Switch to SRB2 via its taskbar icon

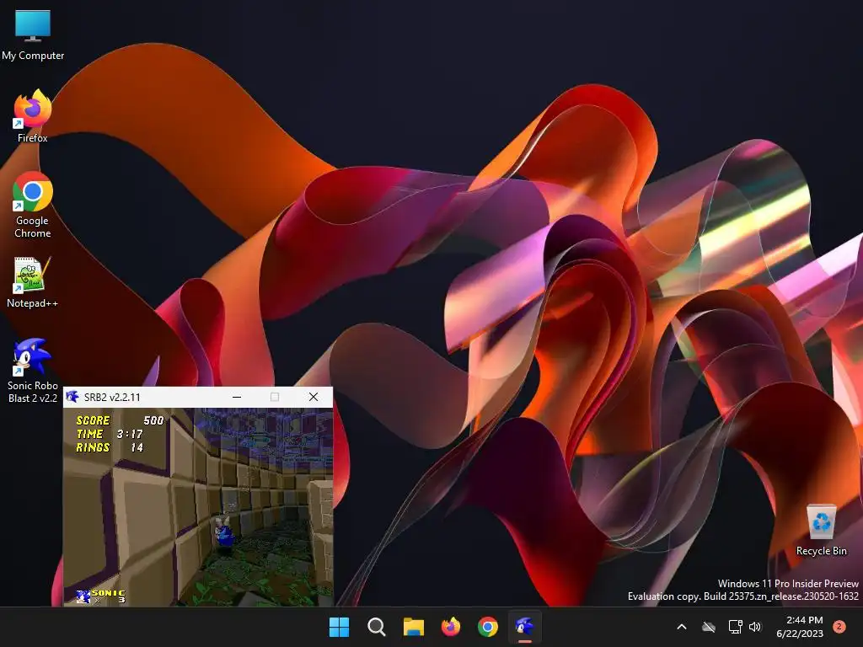tap(524, 627)
